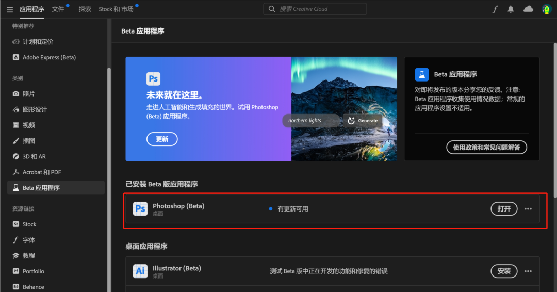
Task: Click the 视频 film icon
Action: pos(15,125)
